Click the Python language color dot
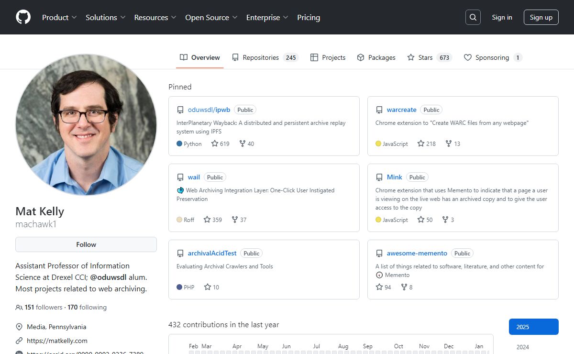This screenshot has width=574, height=354. point(179,144)
